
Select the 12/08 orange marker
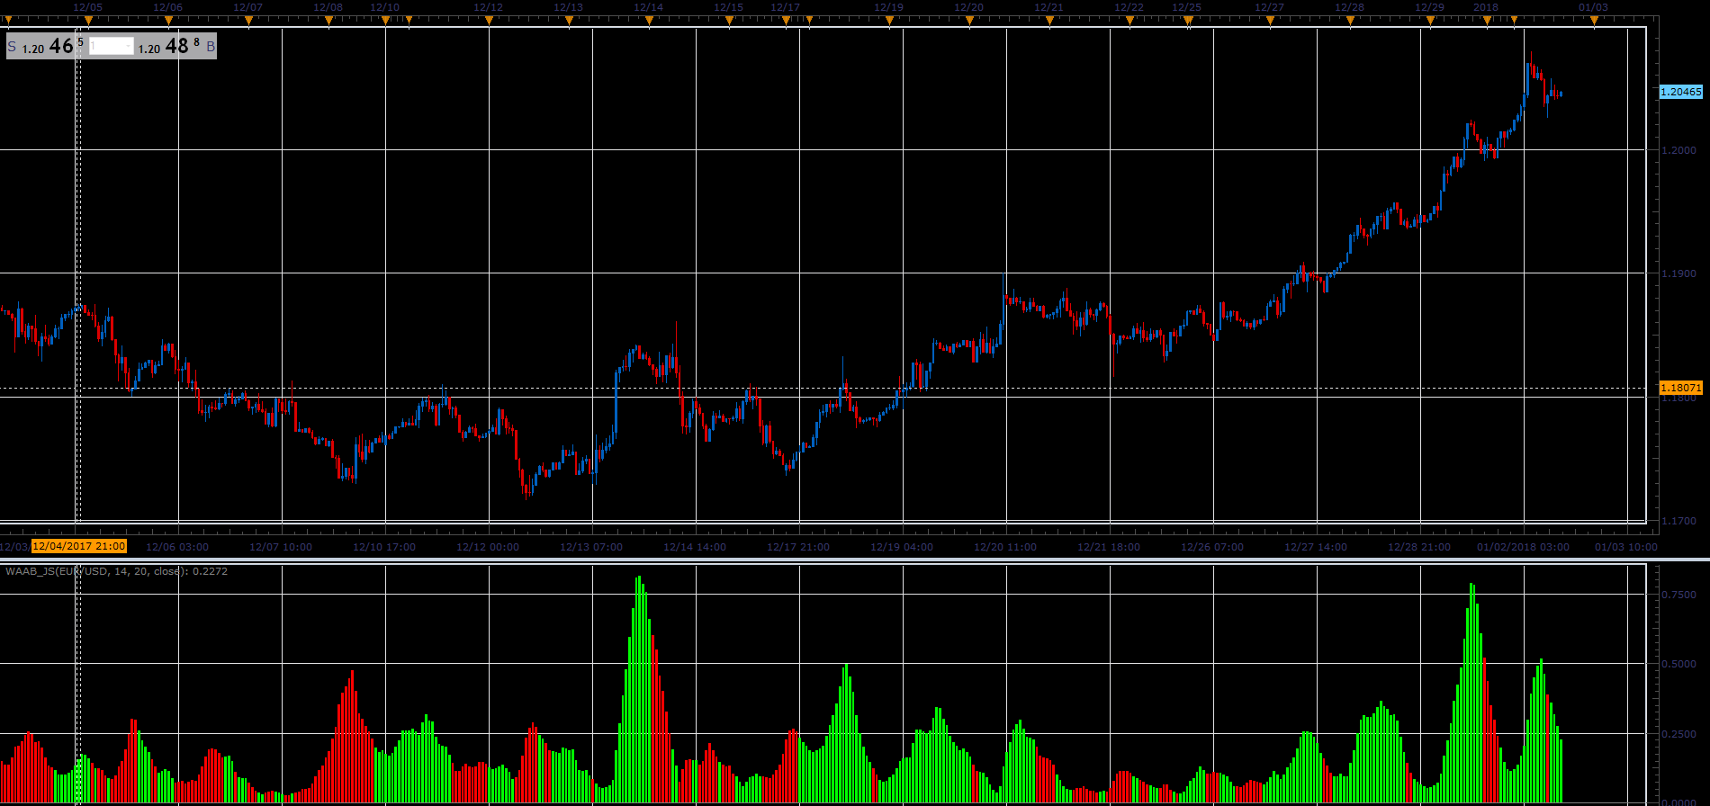point(328,19)
